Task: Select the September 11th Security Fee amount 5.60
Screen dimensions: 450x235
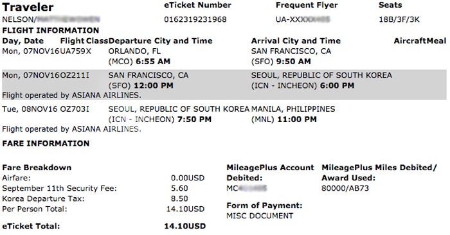Action: 179,188
